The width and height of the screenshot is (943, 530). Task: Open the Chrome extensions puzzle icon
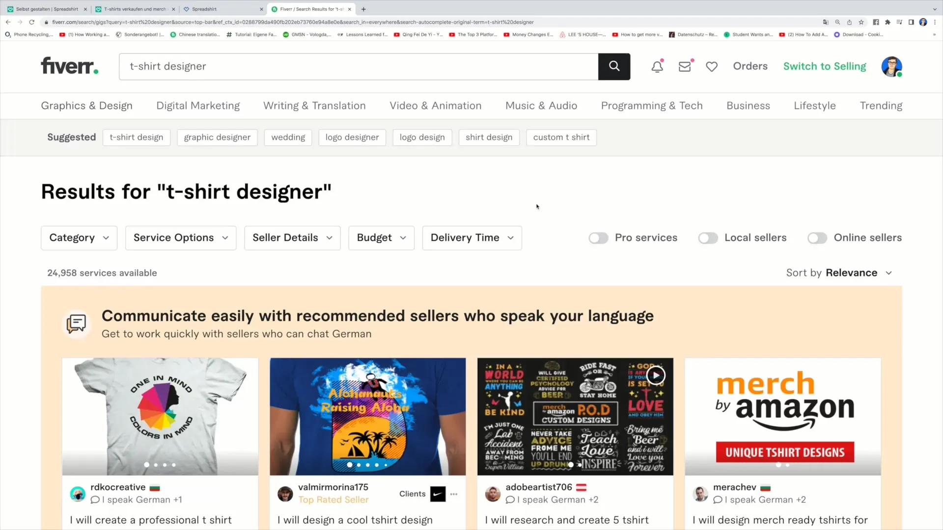888,22
